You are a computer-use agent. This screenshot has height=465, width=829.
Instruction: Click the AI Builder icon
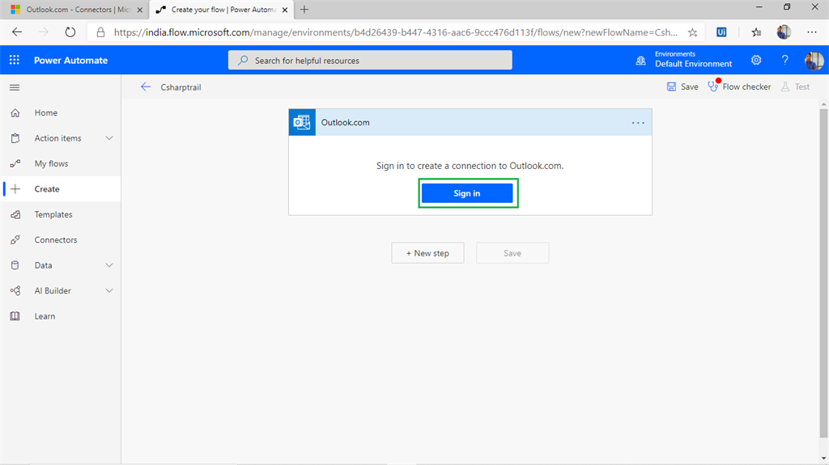(x=15, y=290)
